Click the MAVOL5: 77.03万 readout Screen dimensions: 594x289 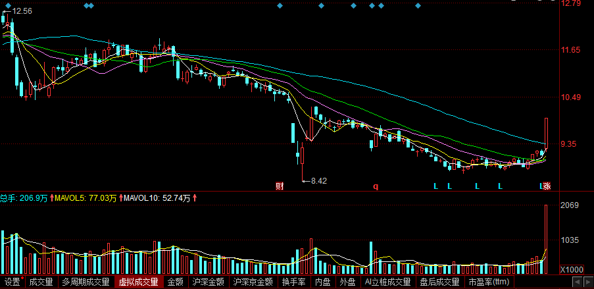point(86,198)
